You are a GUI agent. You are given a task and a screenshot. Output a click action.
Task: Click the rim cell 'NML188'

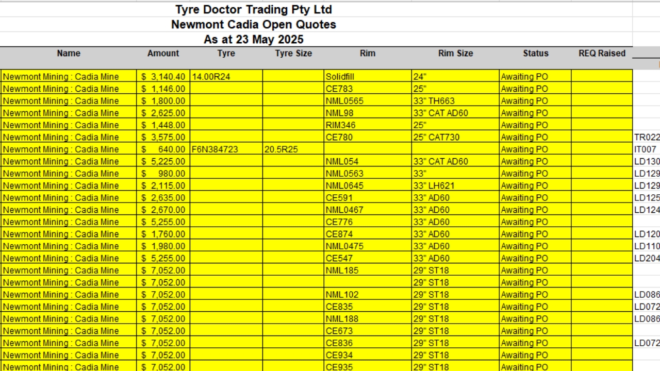[368, 319]
